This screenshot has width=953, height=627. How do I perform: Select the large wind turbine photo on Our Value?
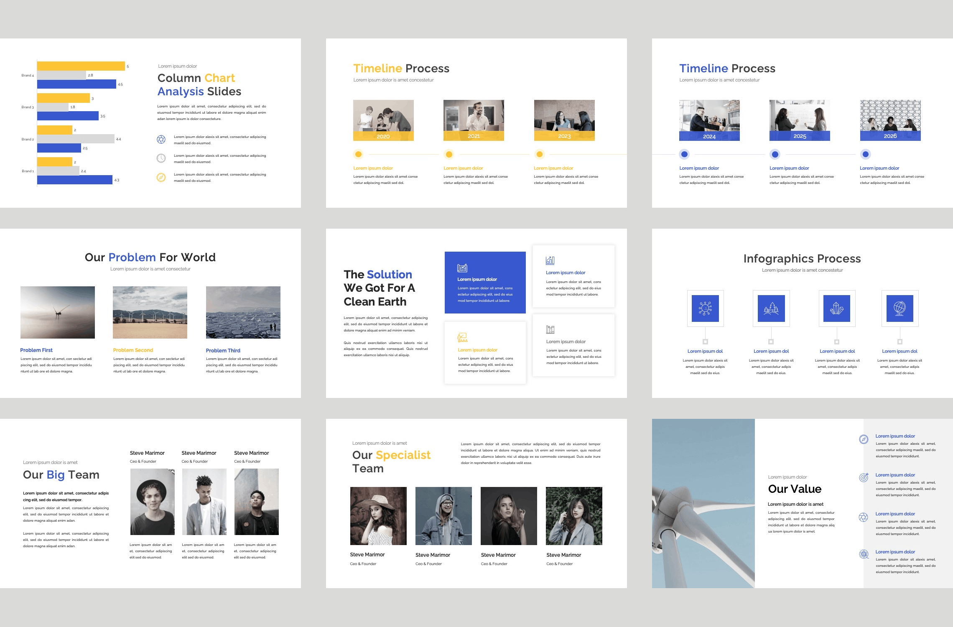703,503
